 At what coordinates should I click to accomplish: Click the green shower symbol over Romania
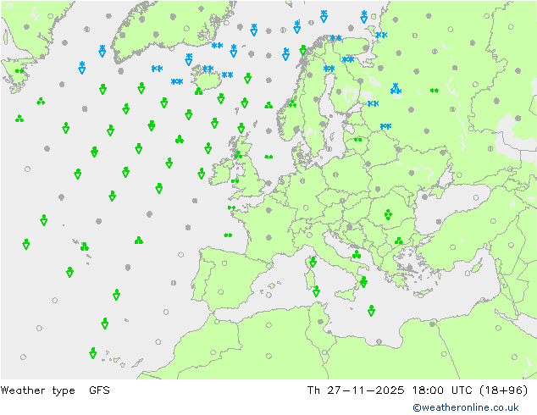tap(388, 214)
